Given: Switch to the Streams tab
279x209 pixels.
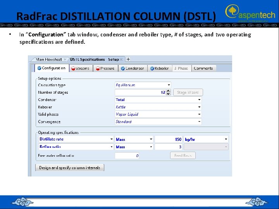Looking at the screenshot, I should [x=81, y=68].
